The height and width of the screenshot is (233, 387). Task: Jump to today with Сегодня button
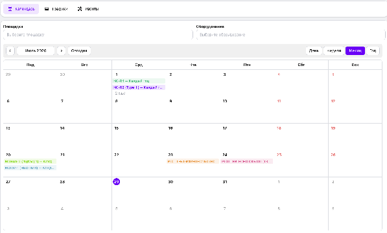click(x=79, y=50)
